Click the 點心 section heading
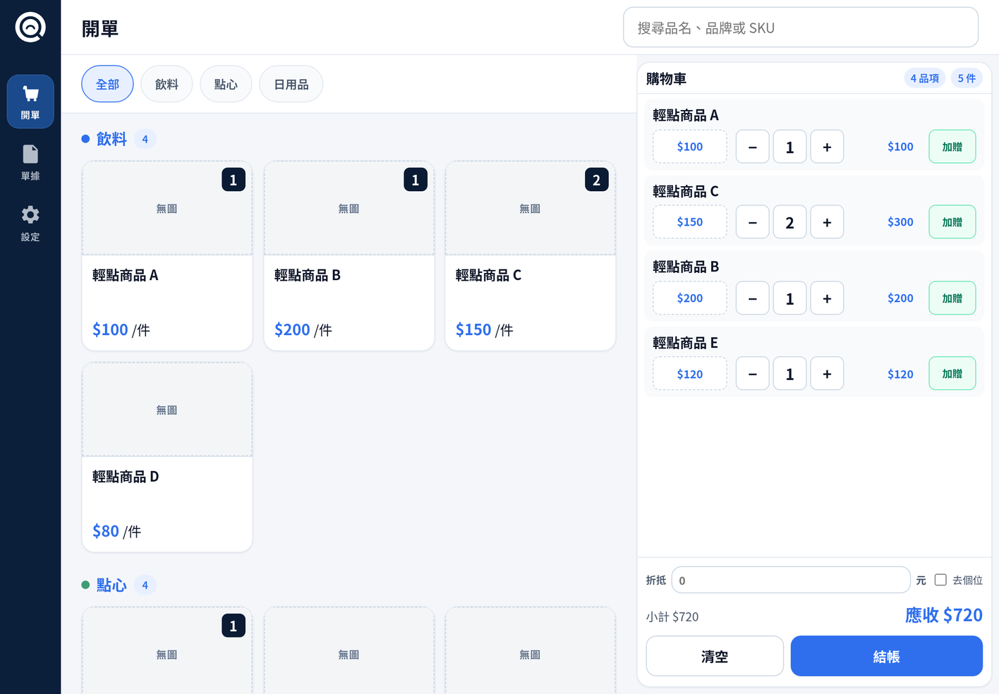The height and width of the screenshot is (694, 999). tap(111, 585)
